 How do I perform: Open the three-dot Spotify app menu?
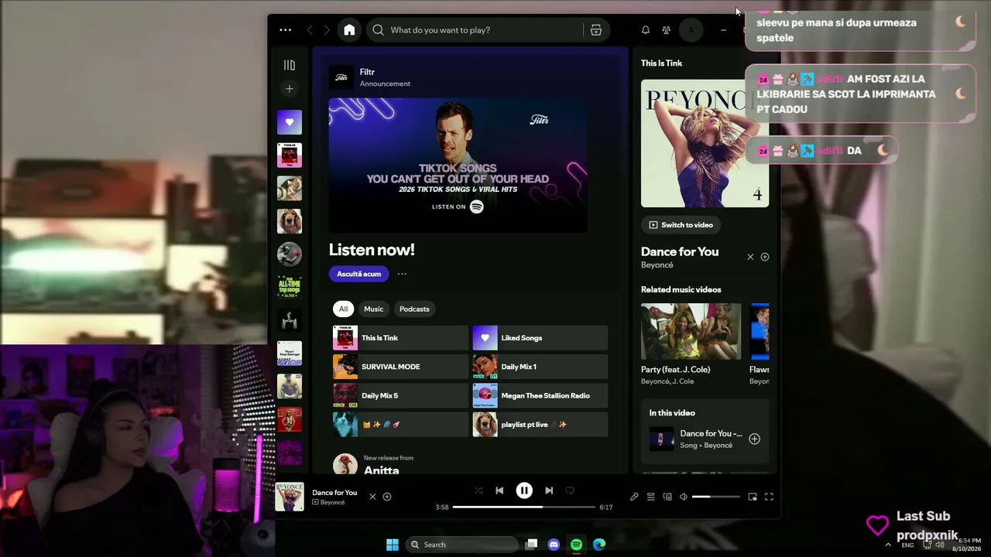coord(286,30)
